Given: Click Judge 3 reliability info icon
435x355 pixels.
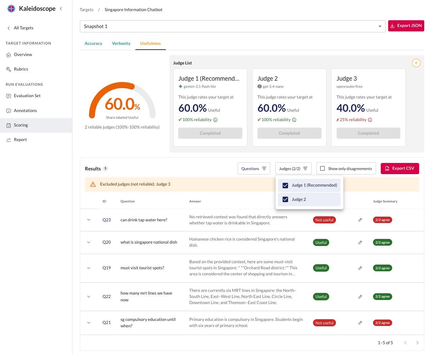Looking at the screenshot, I should 370,120.
